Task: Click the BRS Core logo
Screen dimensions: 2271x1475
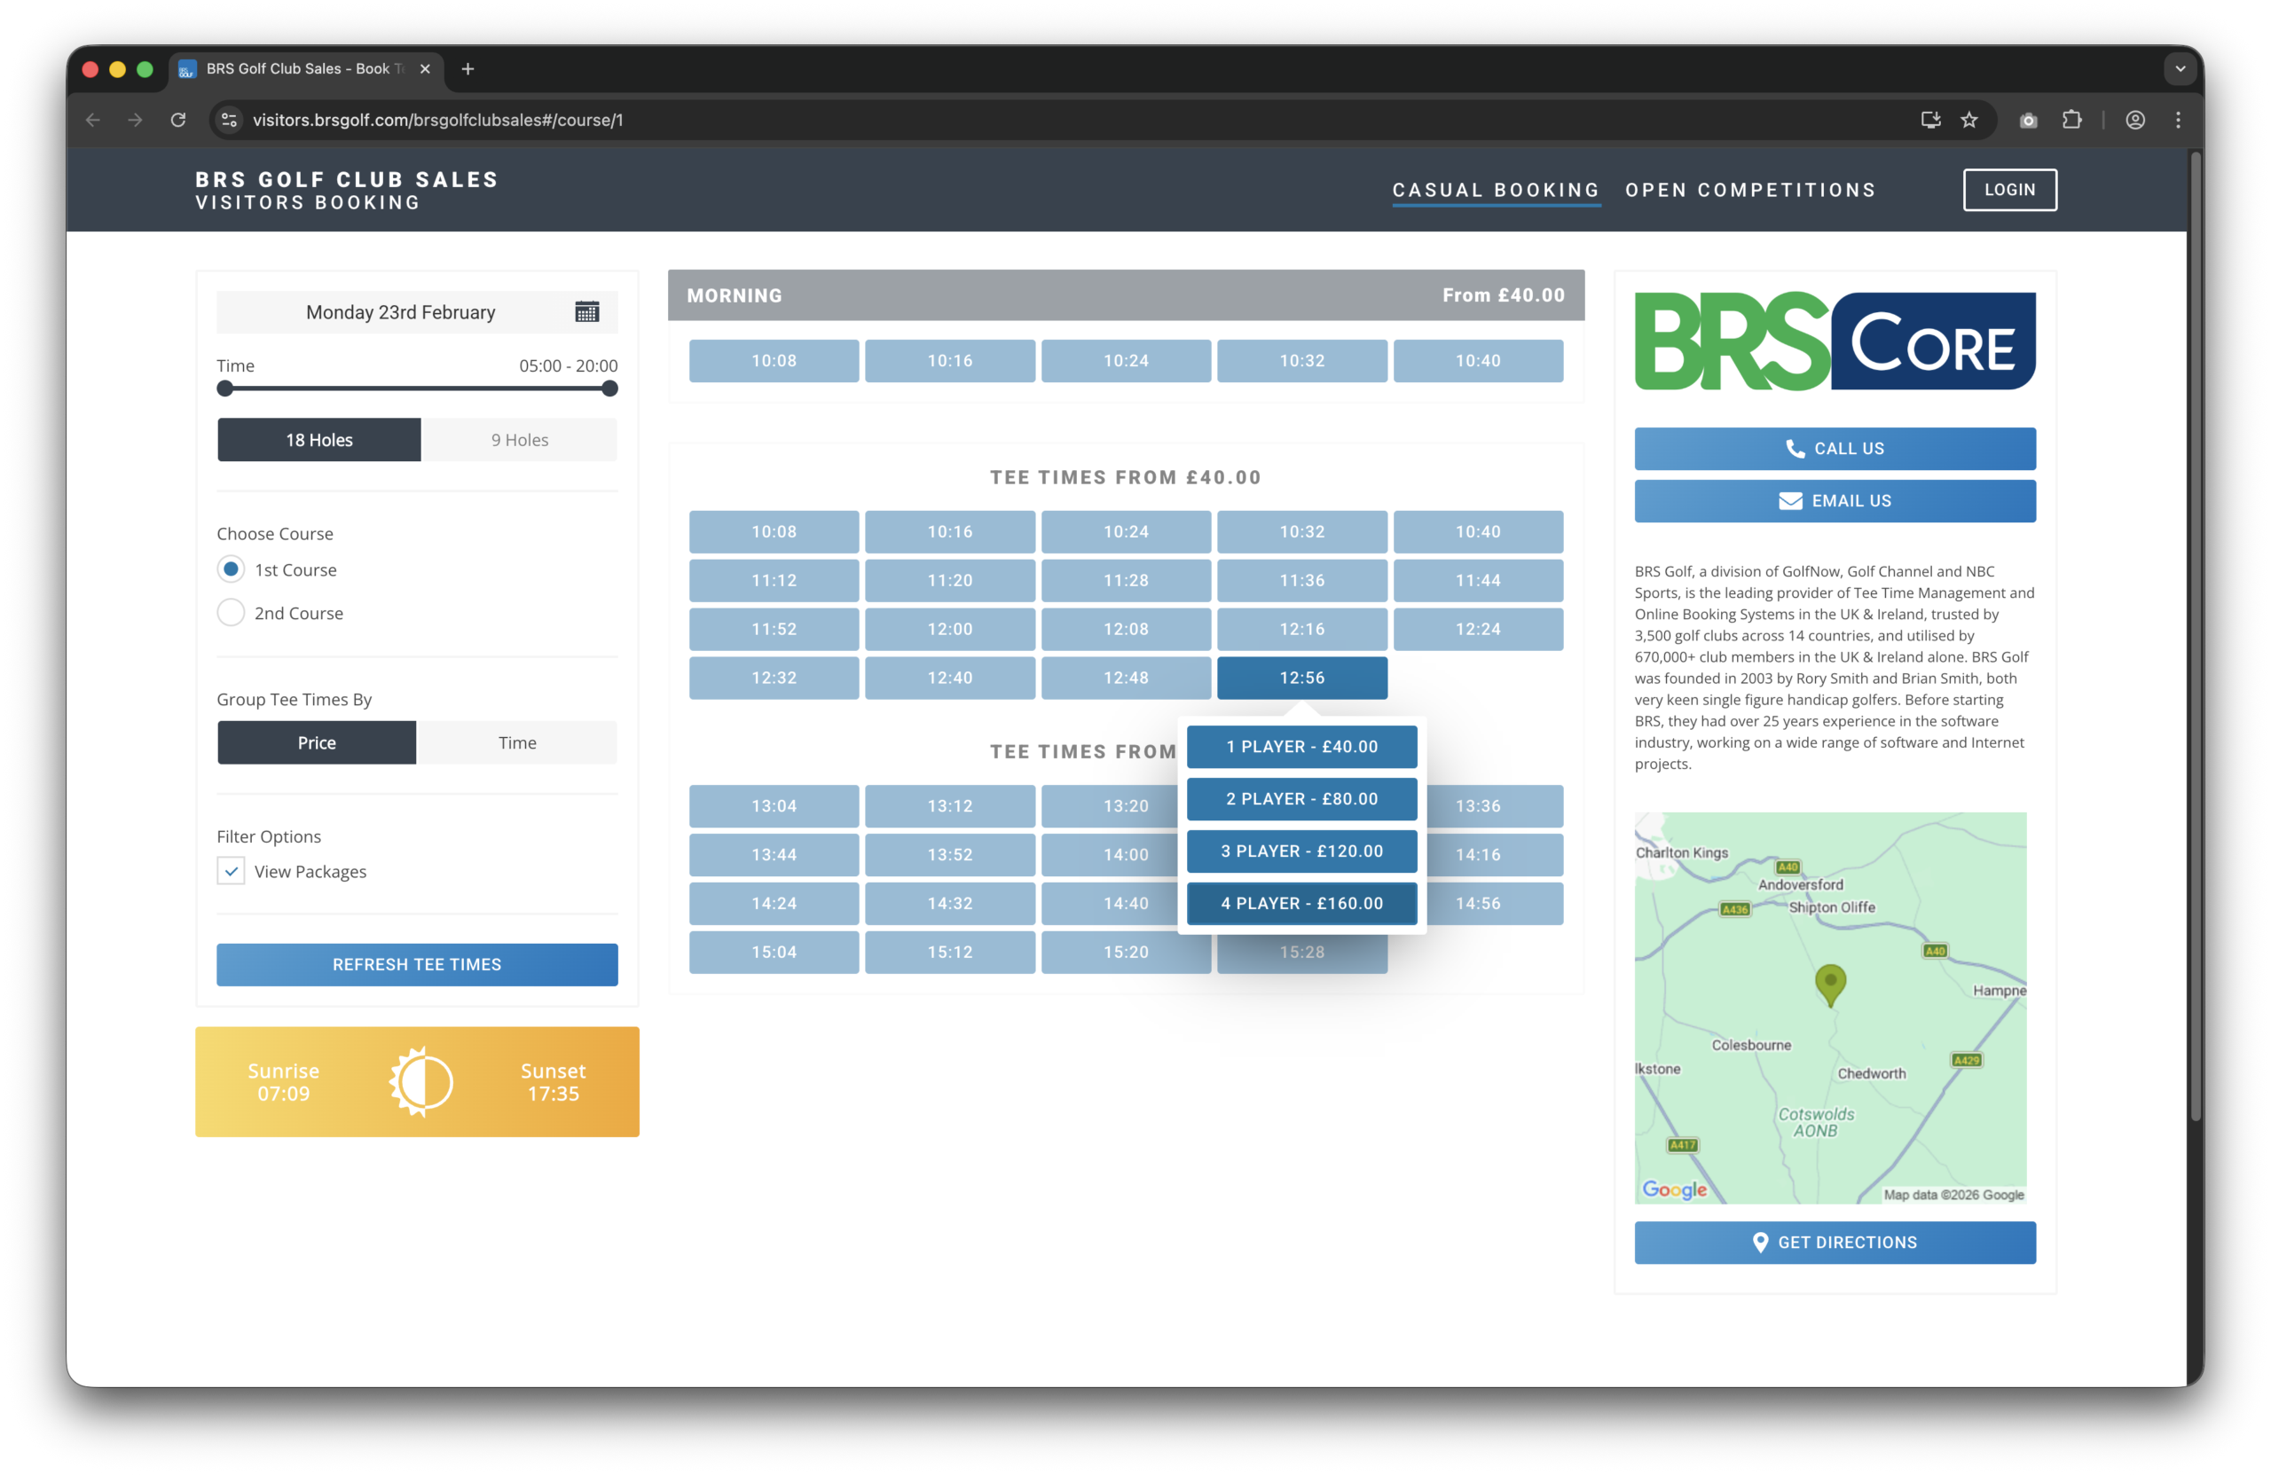Action: 1835,341
